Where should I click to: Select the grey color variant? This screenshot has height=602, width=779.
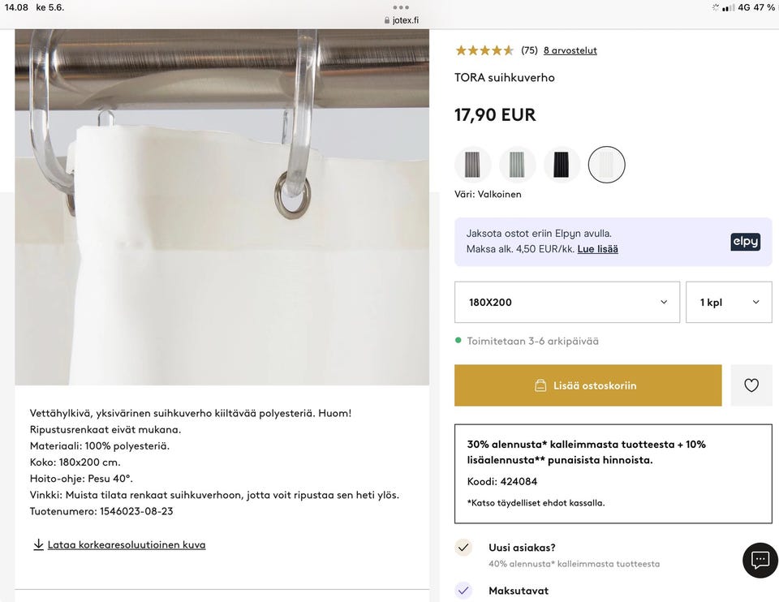coord(473,165)
